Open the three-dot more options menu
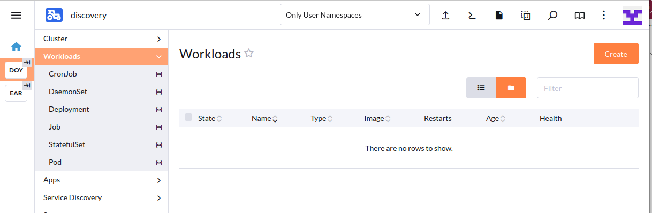This screenshot has width=652, height=213. click(604, 16)
